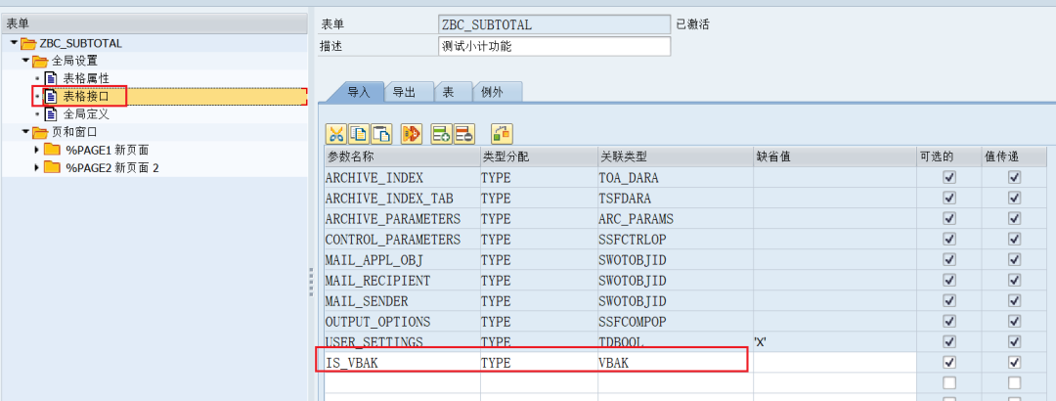Toggle 可选的 checkbox for ARCHIVE_INDEX
The height and width of the screenshot is (401, 1056).
[948, 178]
